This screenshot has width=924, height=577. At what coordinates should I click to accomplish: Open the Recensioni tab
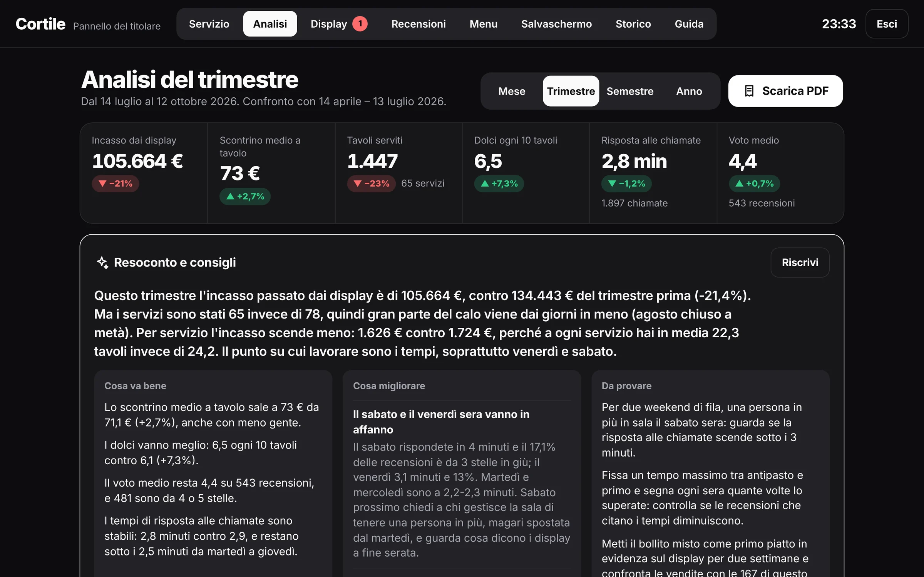click(x=418, y=24)
